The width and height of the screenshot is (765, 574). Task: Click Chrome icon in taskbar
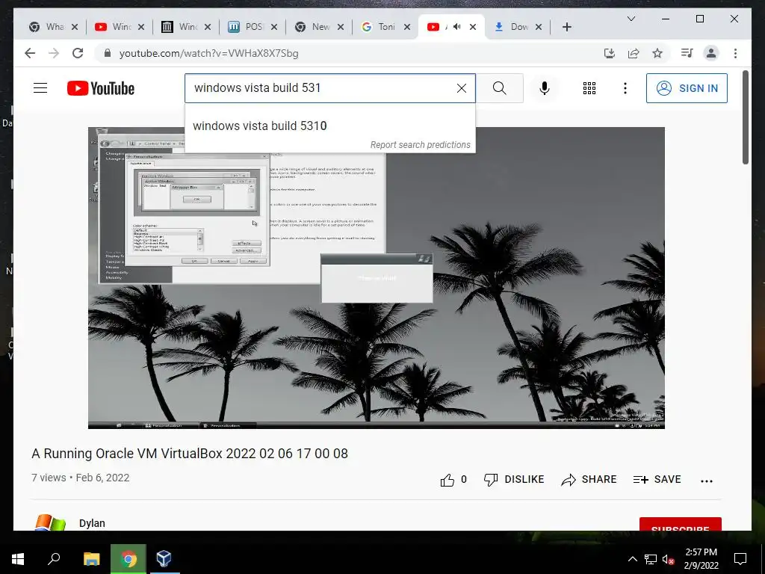tap(128, 559)
